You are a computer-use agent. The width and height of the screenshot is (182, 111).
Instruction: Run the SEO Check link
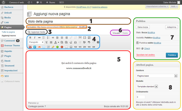click(x=147, y=49)
